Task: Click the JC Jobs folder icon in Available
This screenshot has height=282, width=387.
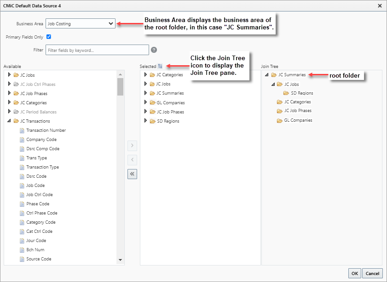Action: tap(16, 75)
